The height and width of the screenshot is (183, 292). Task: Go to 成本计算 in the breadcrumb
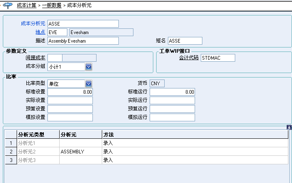[26, 5]
